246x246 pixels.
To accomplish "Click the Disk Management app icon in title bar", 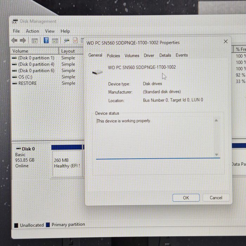I will 15,21.
